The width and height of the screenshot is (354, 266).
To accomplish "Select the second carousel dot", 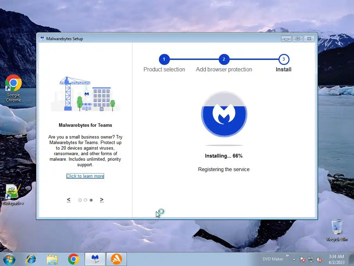I will click(x=86, y=200).
